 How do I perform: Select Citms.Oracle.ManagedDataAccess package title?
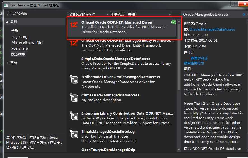click(110, 95)
